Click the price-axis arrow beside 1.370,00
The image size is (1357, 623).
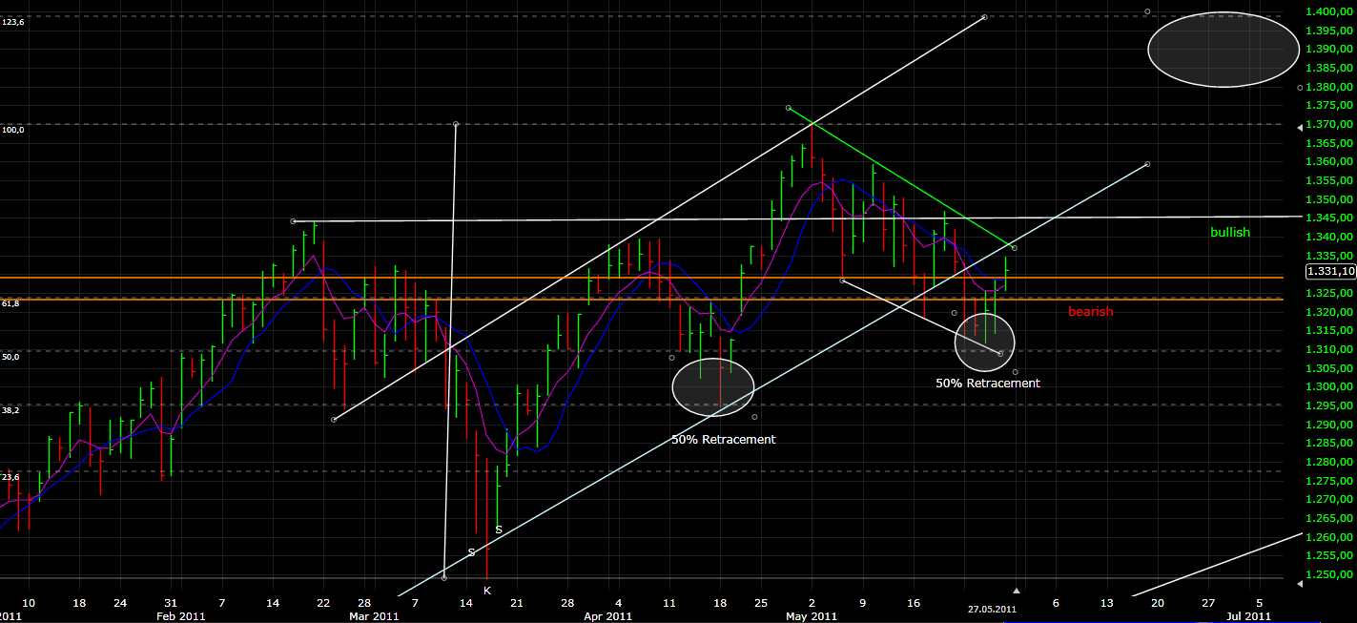pyautogui.click(x=1302, y=127)
